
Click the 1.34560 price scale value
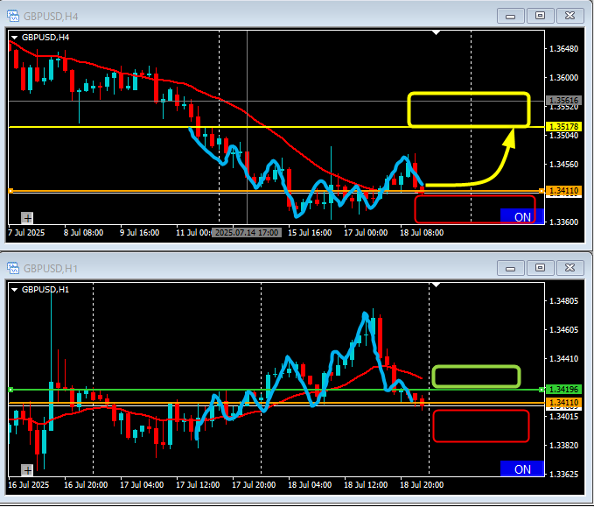point(563,165)
